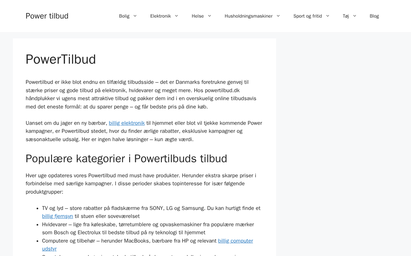Expand the Sport og fritid dropdown arrow
The width and height of the screenshot is (411, 256).
(328, 16)
